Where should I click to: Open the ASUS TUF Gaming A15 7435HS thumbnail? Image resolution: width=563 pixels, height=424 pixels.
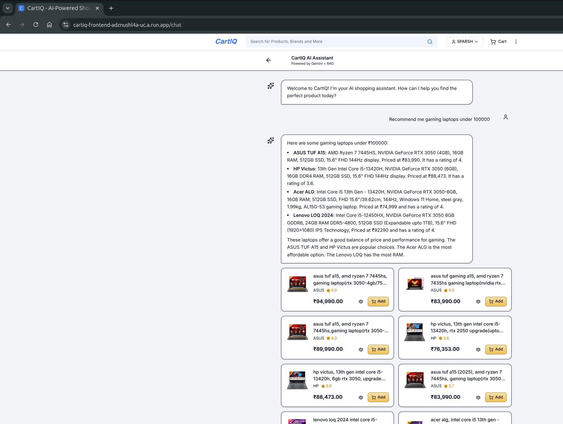coord(415,284)
